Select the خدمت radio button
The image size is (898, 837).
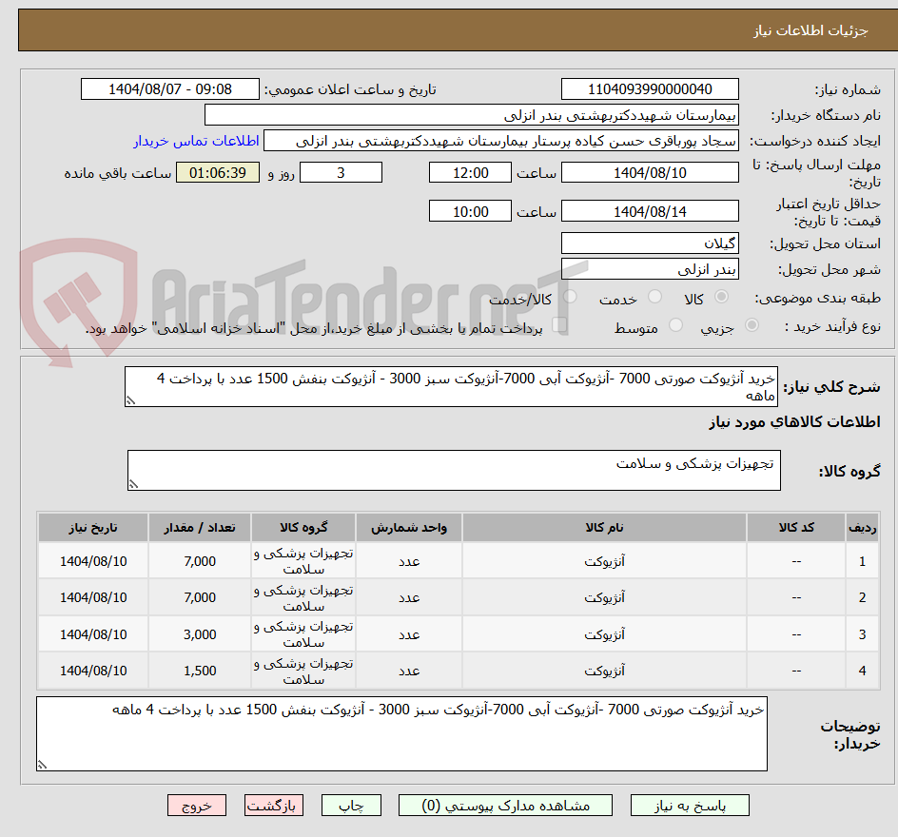[655, 295]
